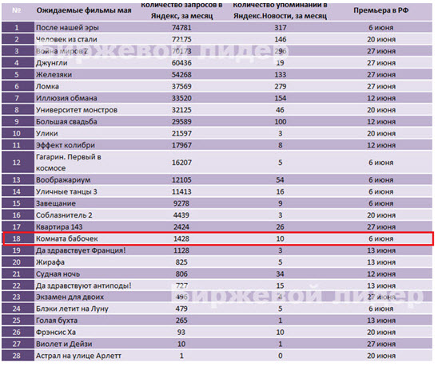The image size is (438, 366).
Task: Select row number 12 cell
Action: point(17,162)
